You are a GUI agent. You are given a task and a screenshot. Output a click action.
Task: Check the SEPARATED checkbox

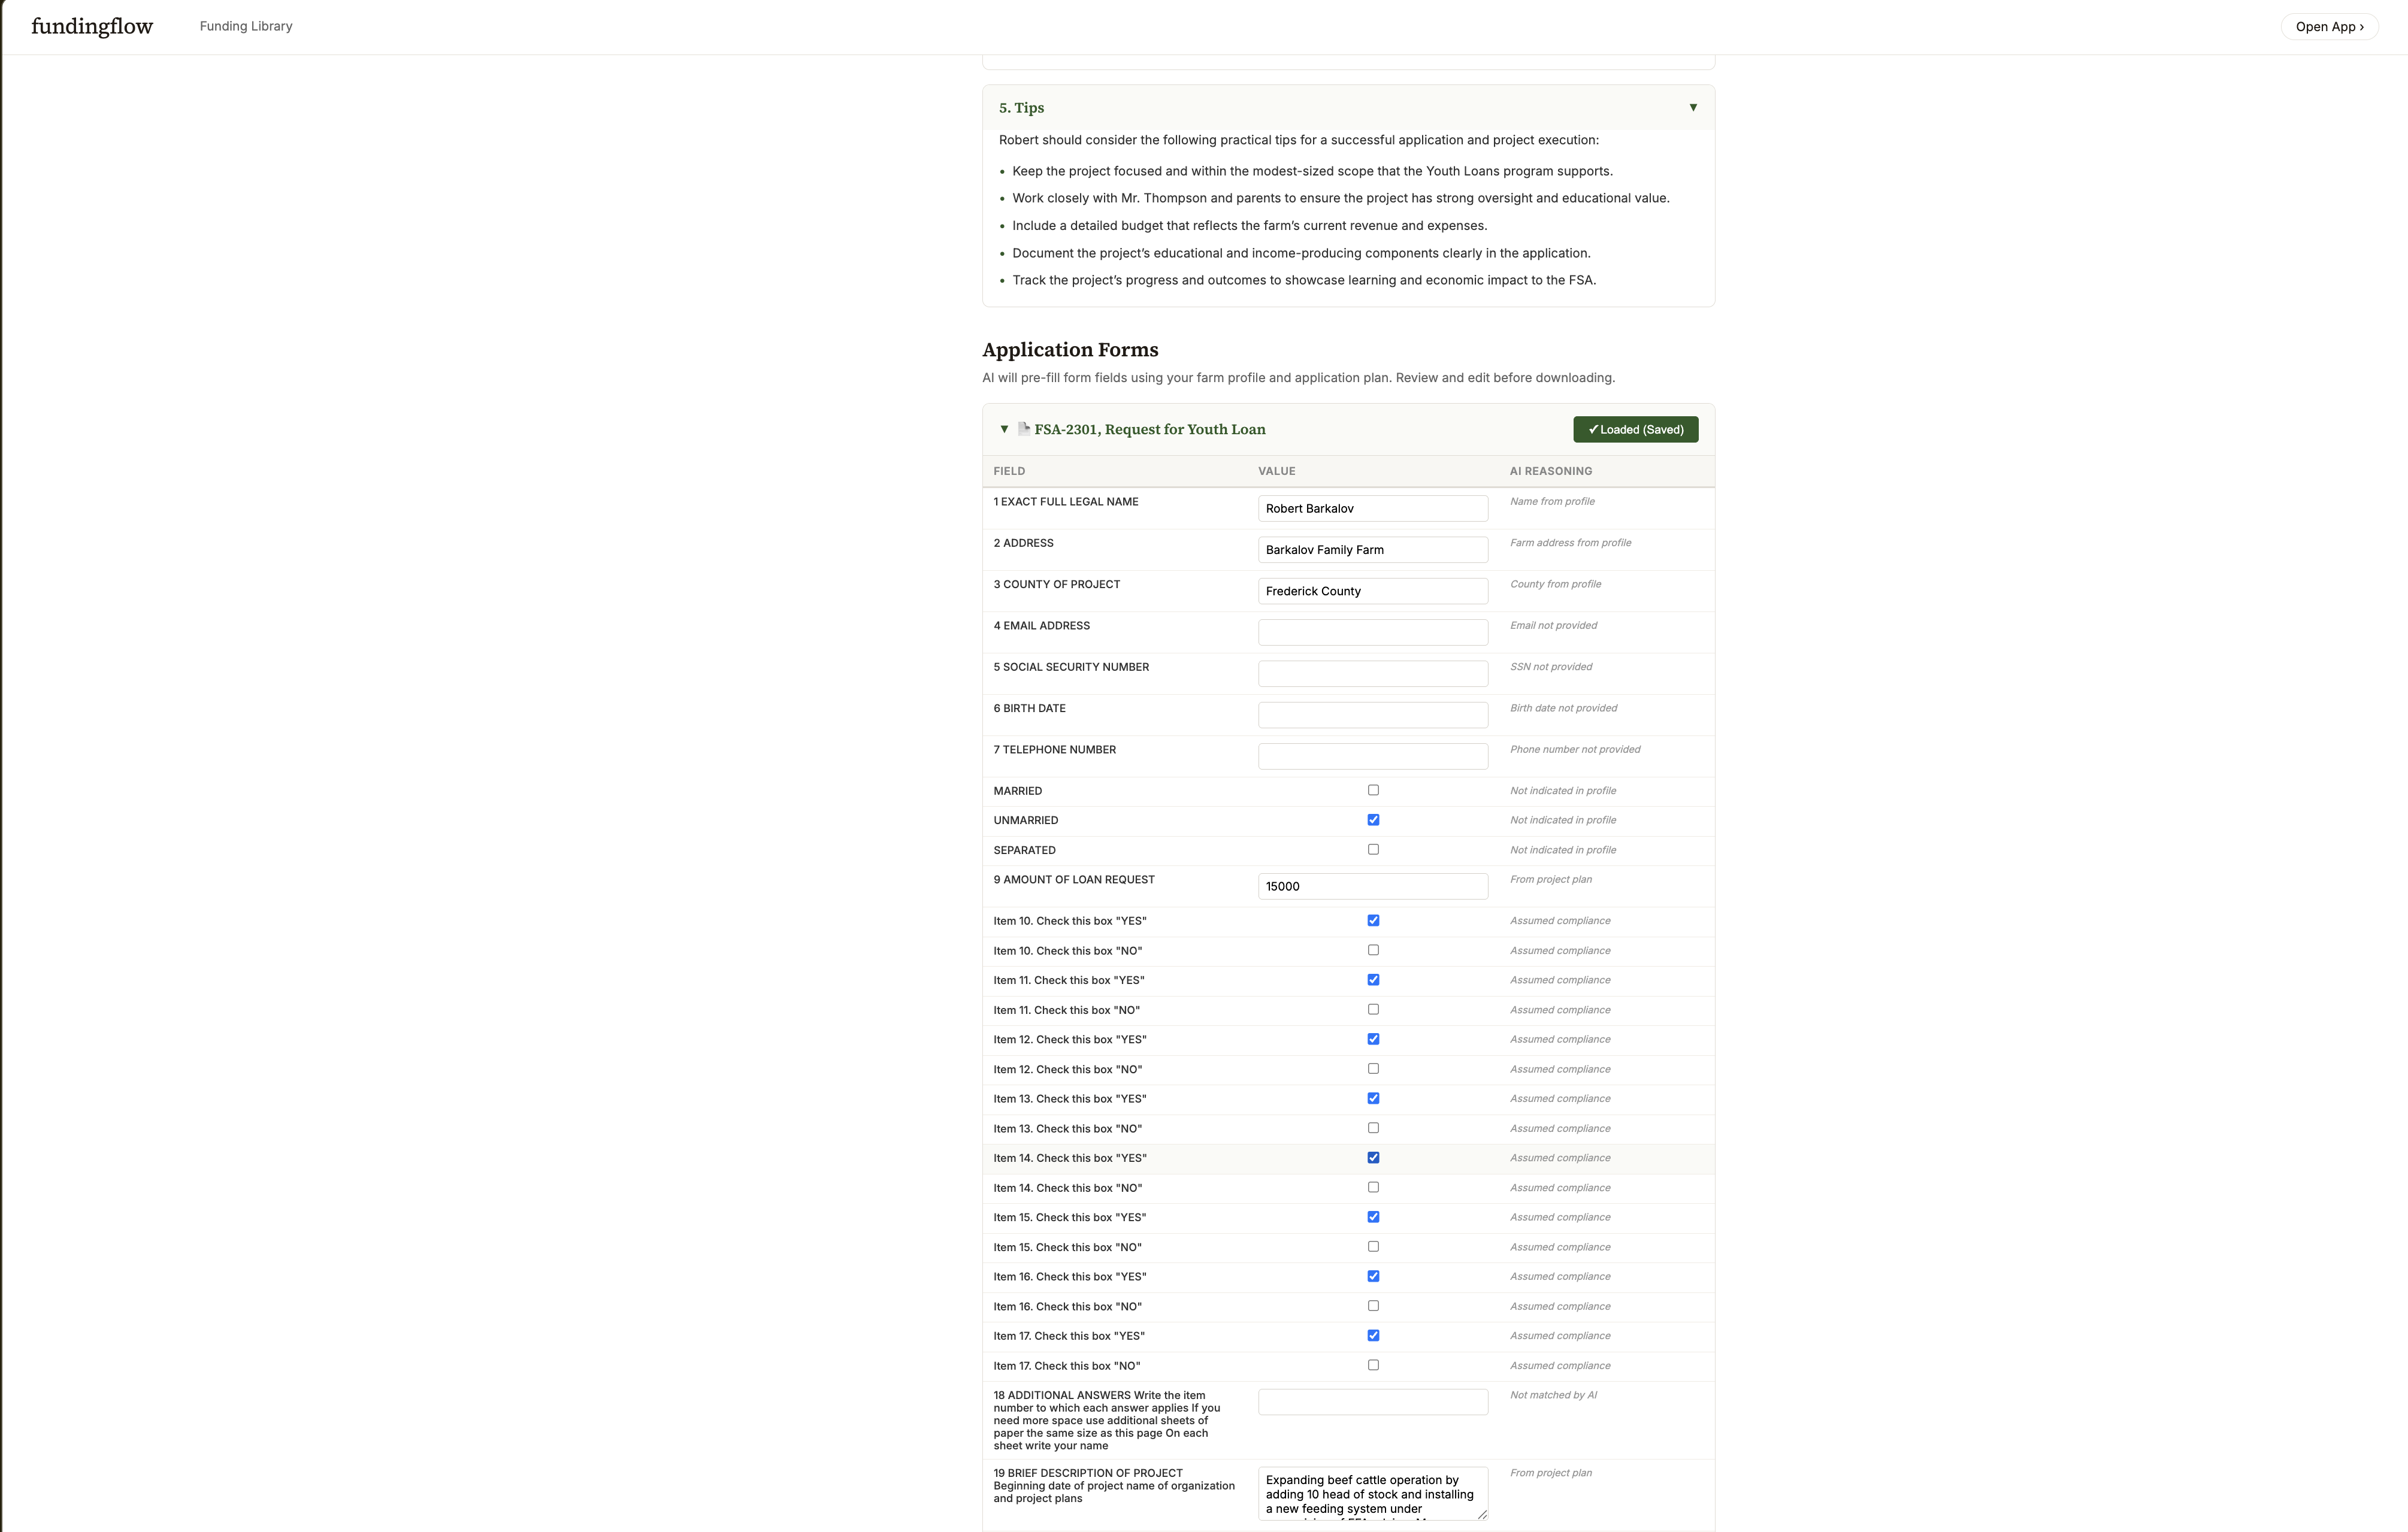[x=1373, y=850]
